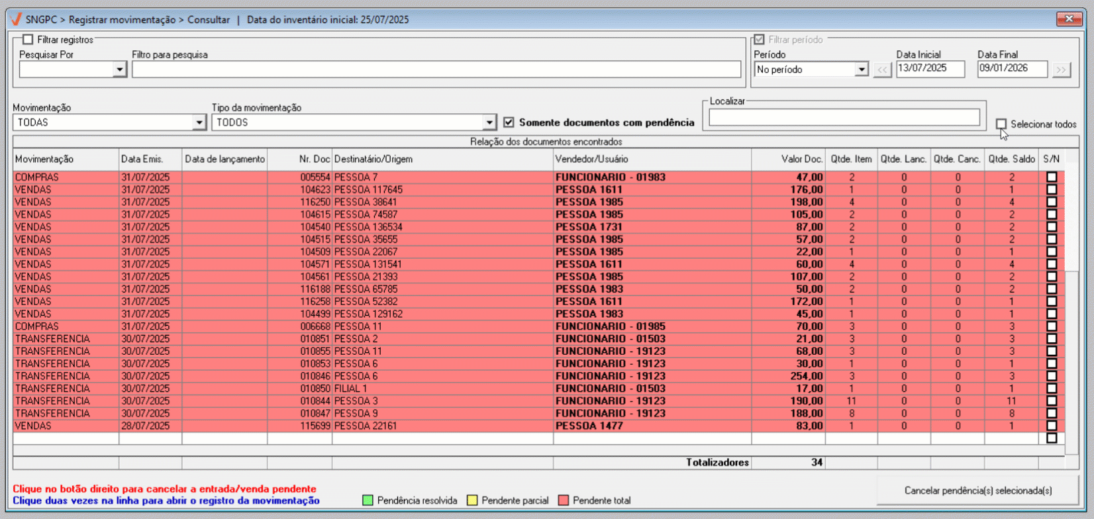Screen dimensions: 1094x519
Task: Click the 190,00 value cell
Action: coord(789,401)
